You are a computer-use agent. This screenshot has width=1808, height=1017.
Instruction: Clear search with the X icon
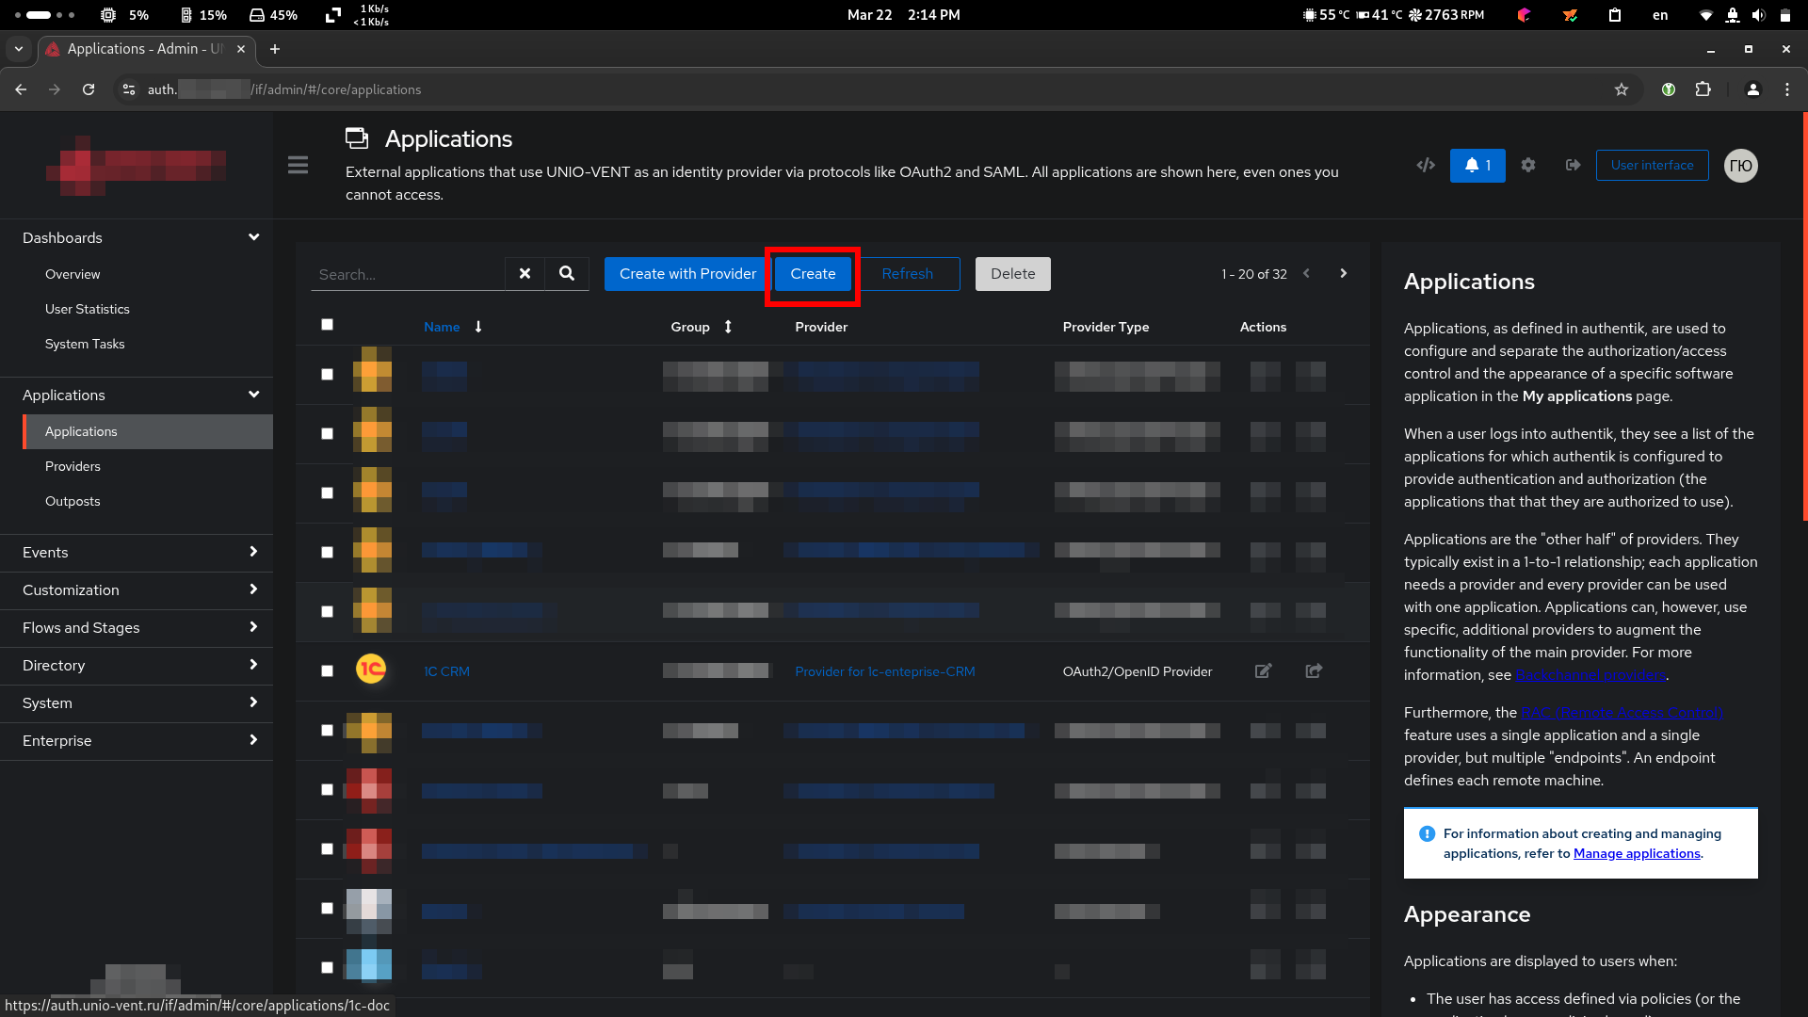(525, 274)
